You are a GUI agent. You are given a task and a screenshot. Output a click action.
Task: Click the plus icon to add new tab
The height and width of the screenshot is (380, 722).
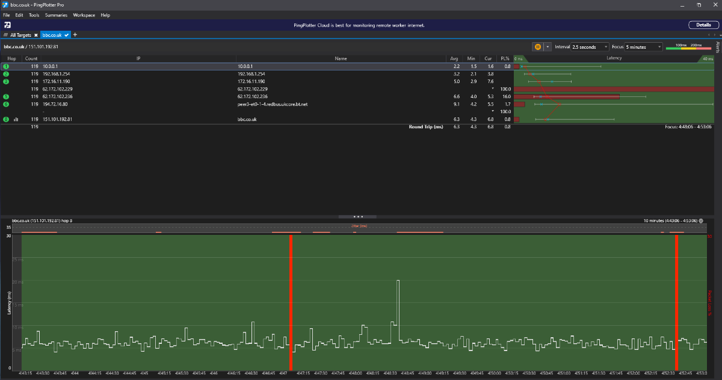(75, 35)
